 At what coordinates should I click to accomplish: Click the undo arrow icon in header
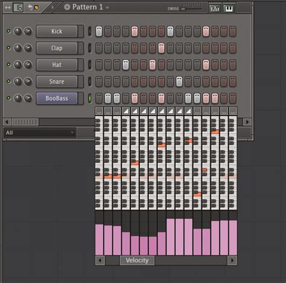tap(30, 7)
